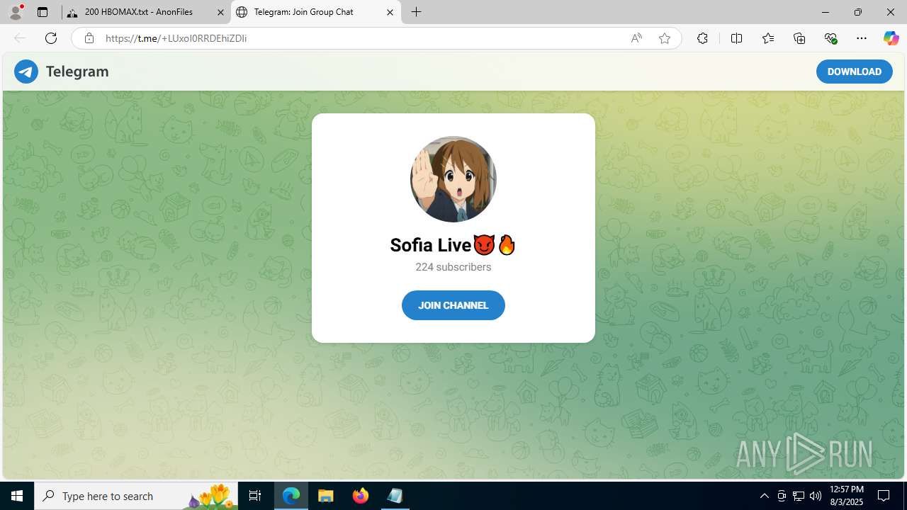Screen dimensions: 907x510
Task: Open the Extensions puzzle icon
Action: [x=702, y=38]
